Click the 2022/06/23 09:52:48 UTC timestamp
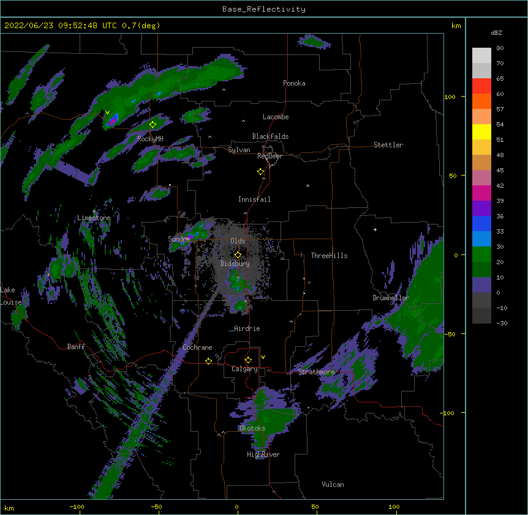The height and width of the screenshot is (515, 528). [x=60, y=26]
